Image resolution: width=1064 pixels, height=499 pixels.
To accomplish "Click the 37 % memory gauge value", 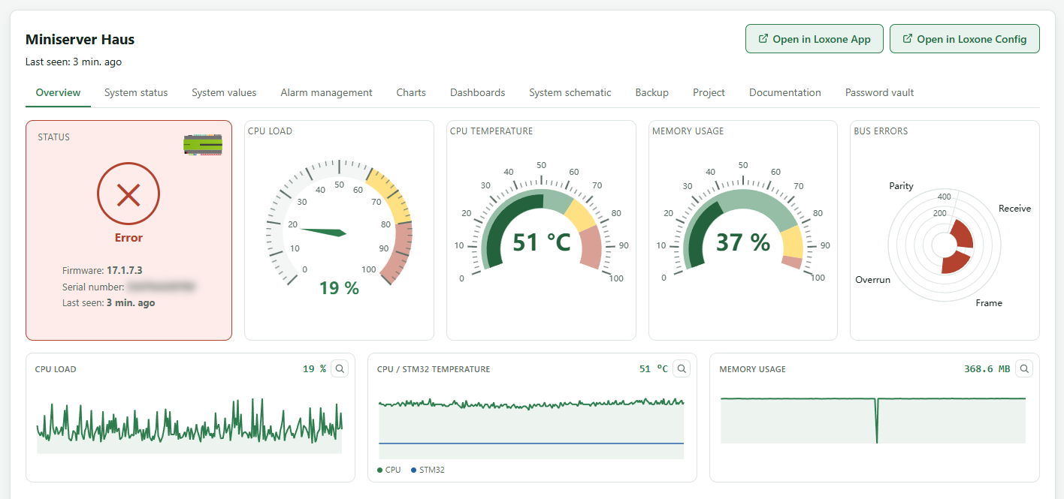I will [743, 242].
